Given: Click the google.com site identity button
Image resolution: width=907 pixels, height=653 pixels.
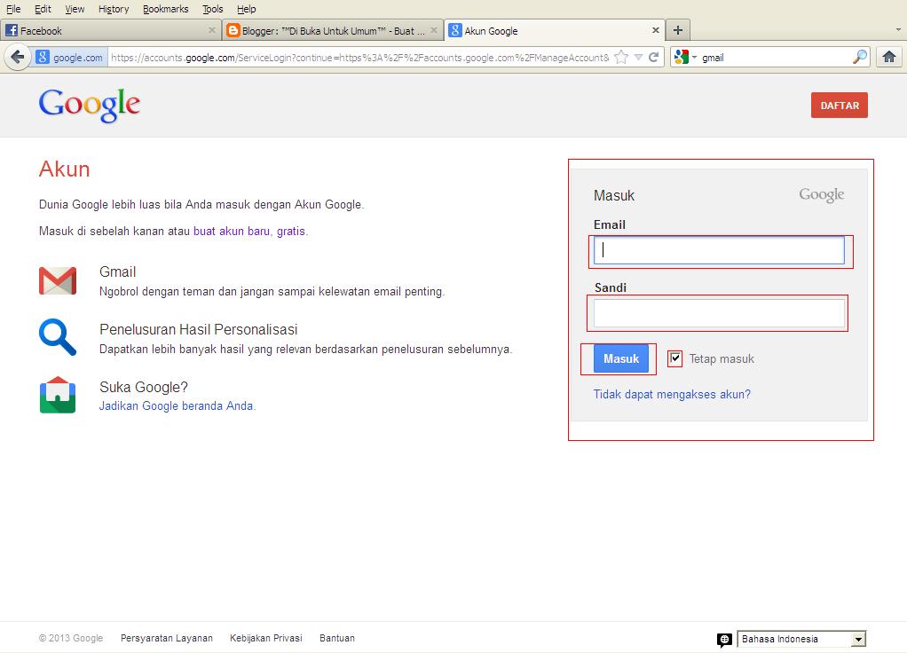Looking at the screenshot, I should [x=70, y=58].
